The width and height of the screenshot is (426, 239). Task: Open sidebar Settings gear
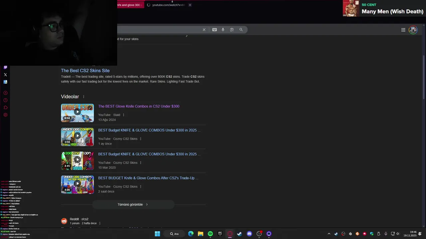coord(5,115)
